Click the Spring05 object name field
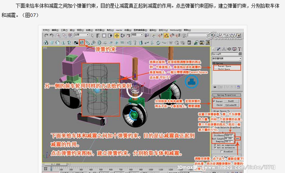This screenshot has height=173, width=285. pyautogui.click(x=225, y=54)
